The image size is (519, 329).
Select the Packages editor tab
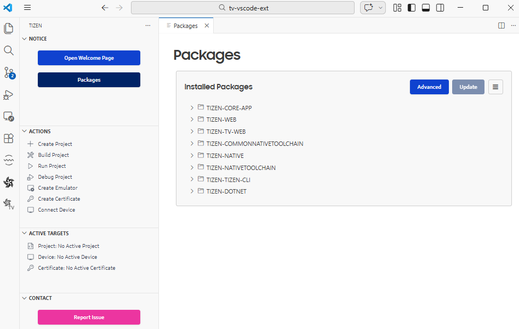(185, 26)
